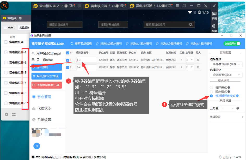Open settings hexagon icon in 雷电多开器
246x160 pixels.
[x=7, y=114]
